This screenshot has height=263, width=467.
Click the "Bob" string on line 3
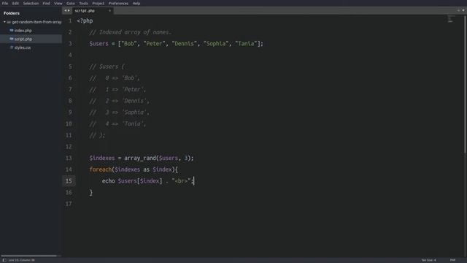(x=129, y=44)
